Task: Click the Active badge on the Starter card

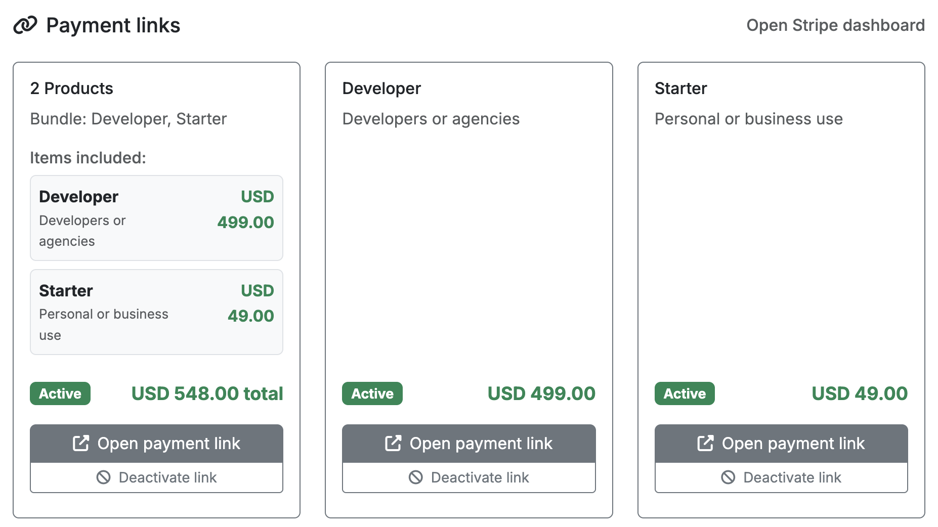Action: click(684, 393)
